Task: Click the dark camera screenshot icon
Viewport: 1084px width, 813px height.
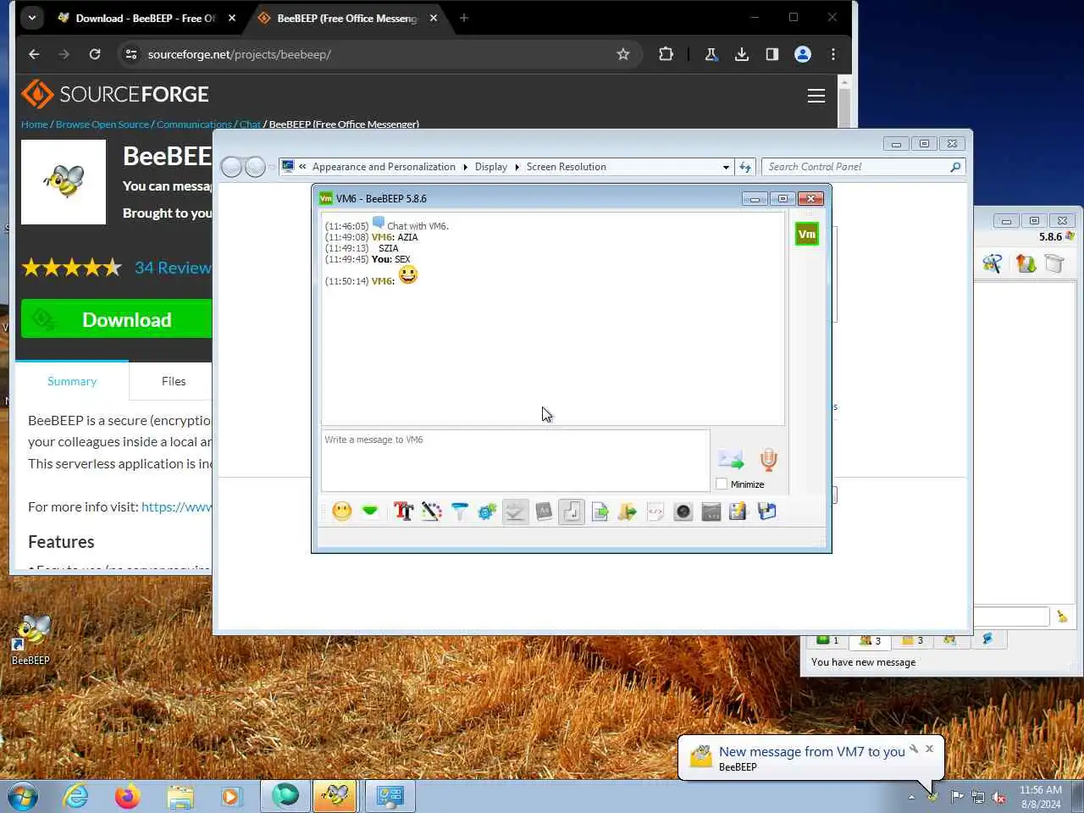Action: pyautogui.click(x=683, y=512)
